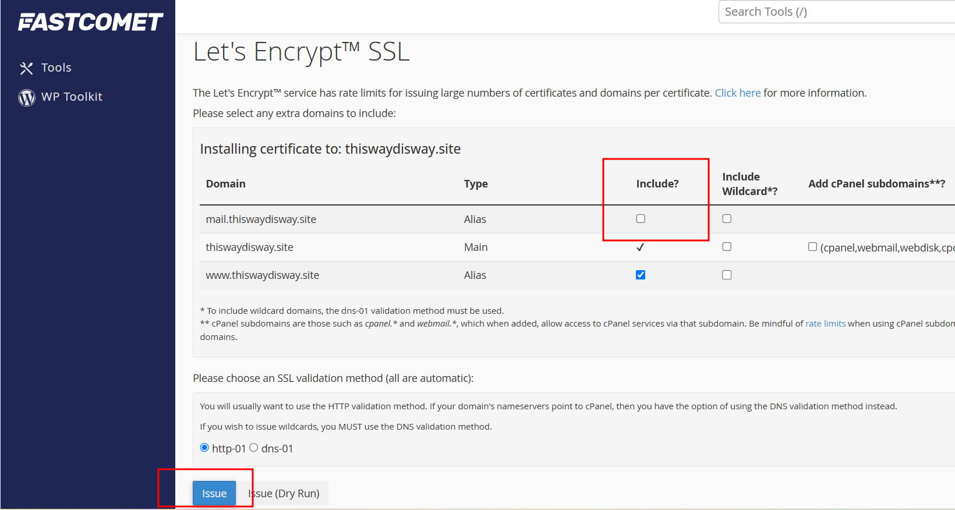Click the Main type cell
Viewport: 955px width, 510px height.
click(x=476, y=247)
